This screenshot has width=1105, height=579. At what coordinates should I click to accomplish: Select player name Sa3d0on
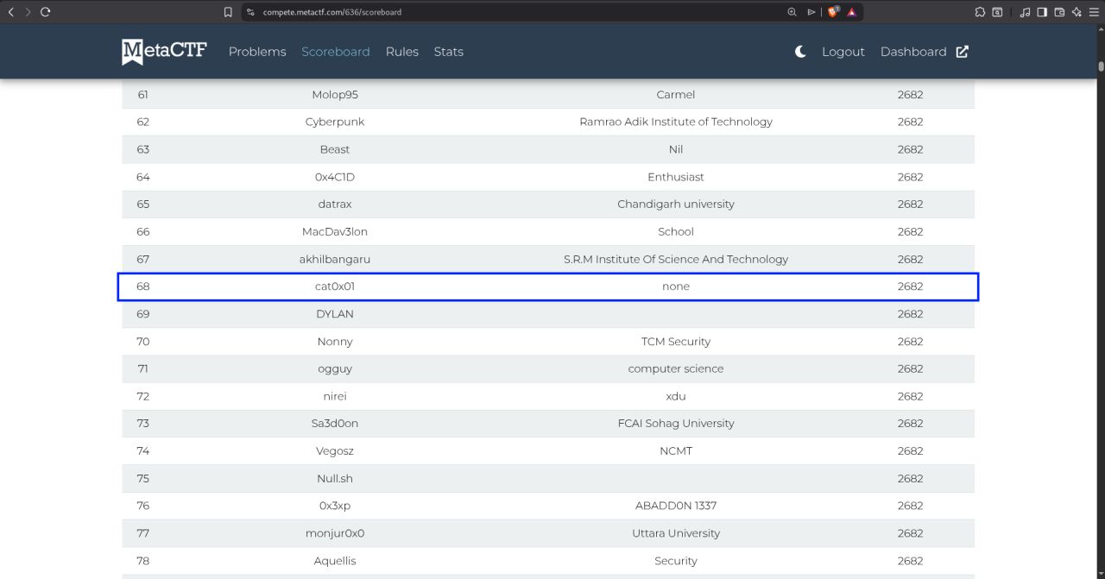coord(335,424)
